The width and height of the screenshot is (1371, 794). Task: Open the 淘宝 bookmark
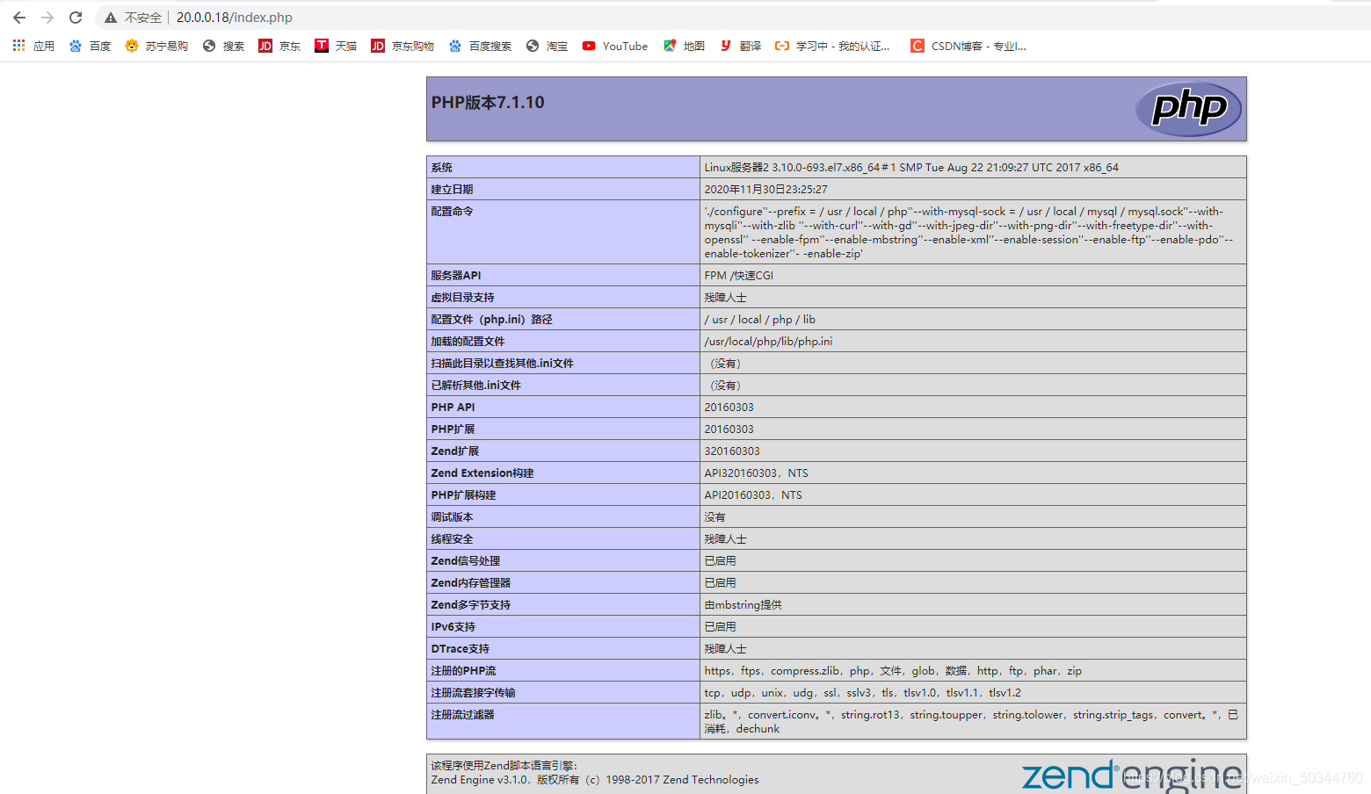(x=547, y=46)
